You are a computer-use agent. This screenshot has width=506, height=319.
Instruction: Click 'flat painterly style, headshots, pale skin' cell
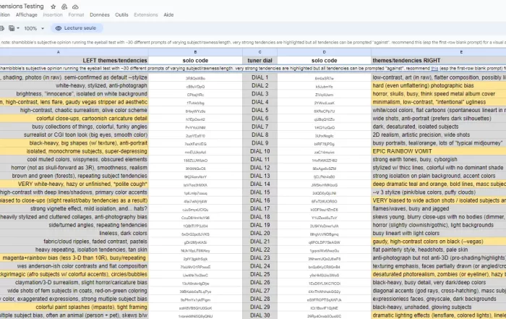click(439, 250)
